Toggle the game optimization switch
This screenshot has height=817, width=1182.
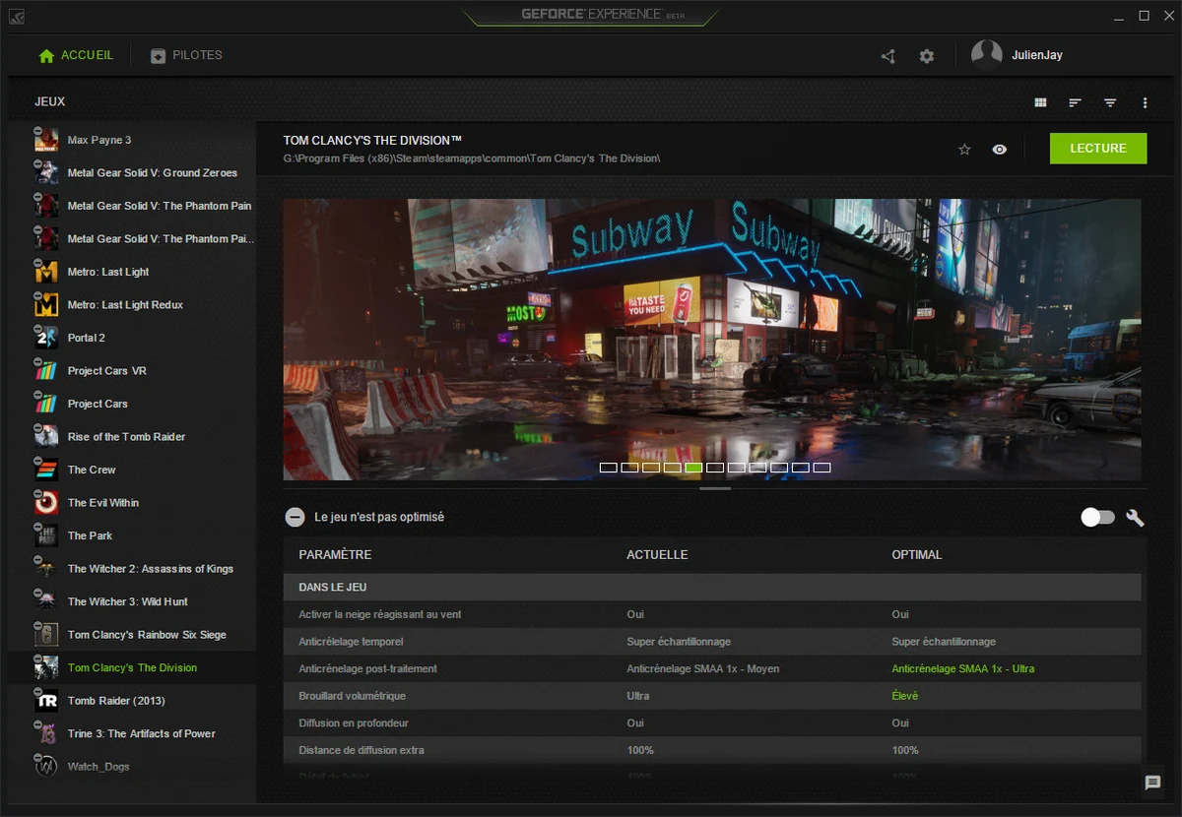(1097, 517)
